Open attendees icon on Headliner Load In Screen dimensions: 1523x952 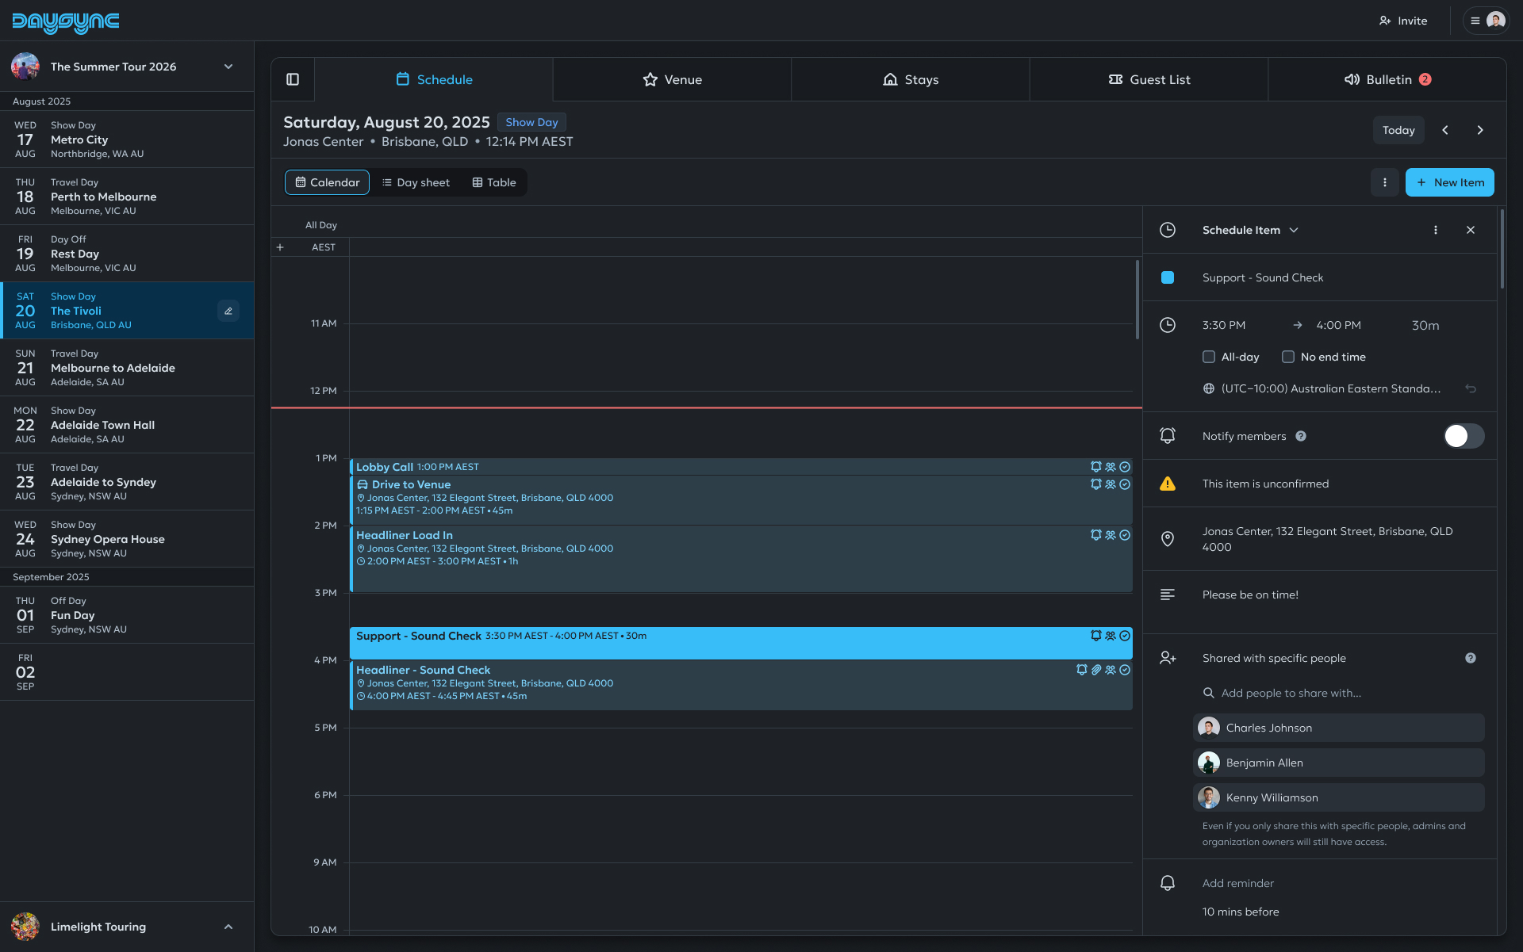1110,535
